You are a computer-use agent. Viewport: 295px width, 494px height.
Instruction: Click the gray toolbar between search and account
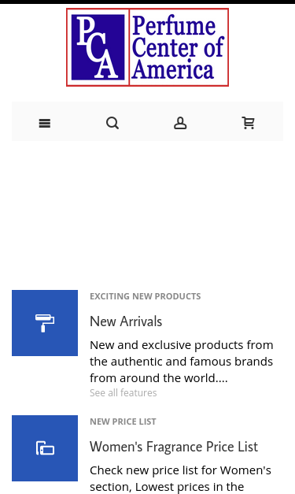tap(146, 121)
